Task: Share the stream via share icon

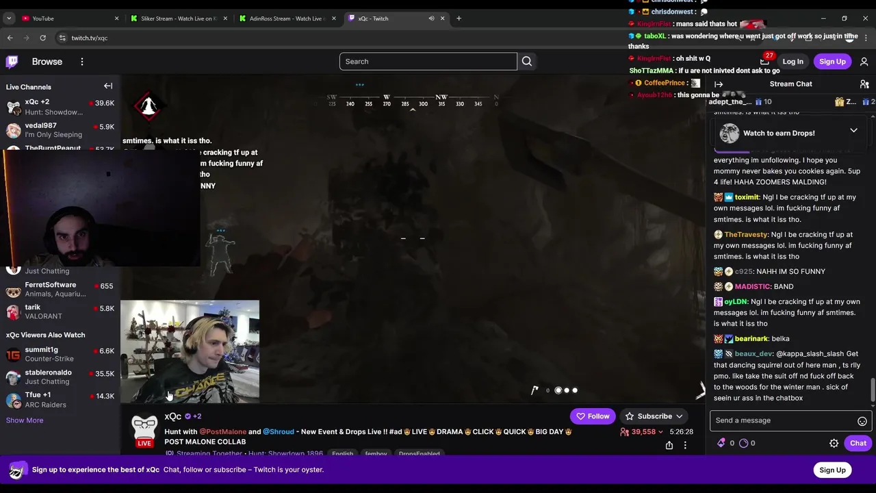Action: coord(669,445)
